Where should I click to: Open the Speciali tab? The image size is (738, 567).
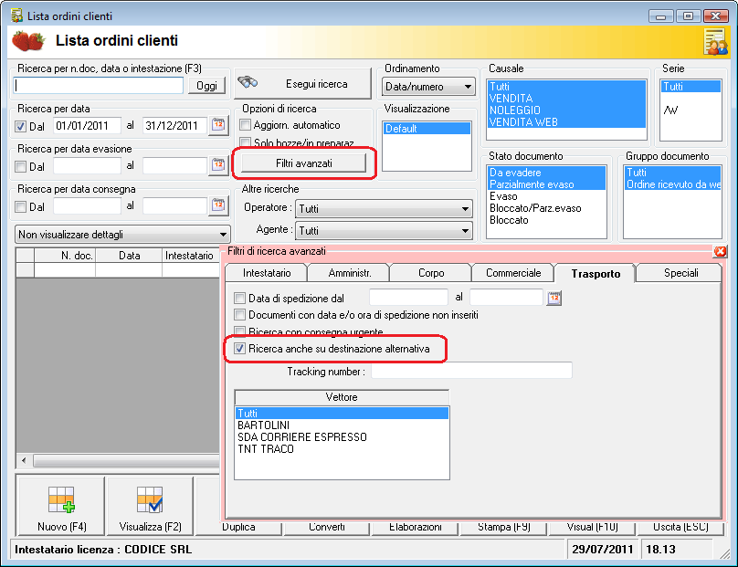coord(680,273)
